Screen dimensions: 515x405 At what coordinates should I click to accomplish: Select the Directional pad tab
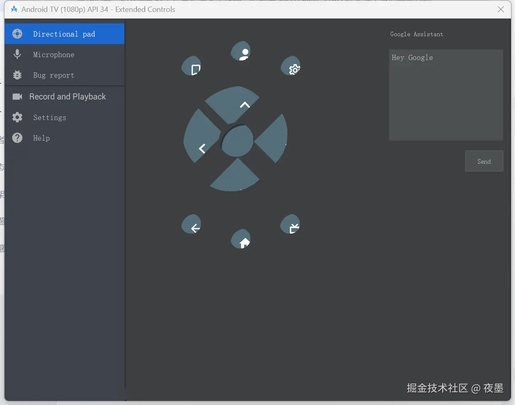[x=64, y=34]
